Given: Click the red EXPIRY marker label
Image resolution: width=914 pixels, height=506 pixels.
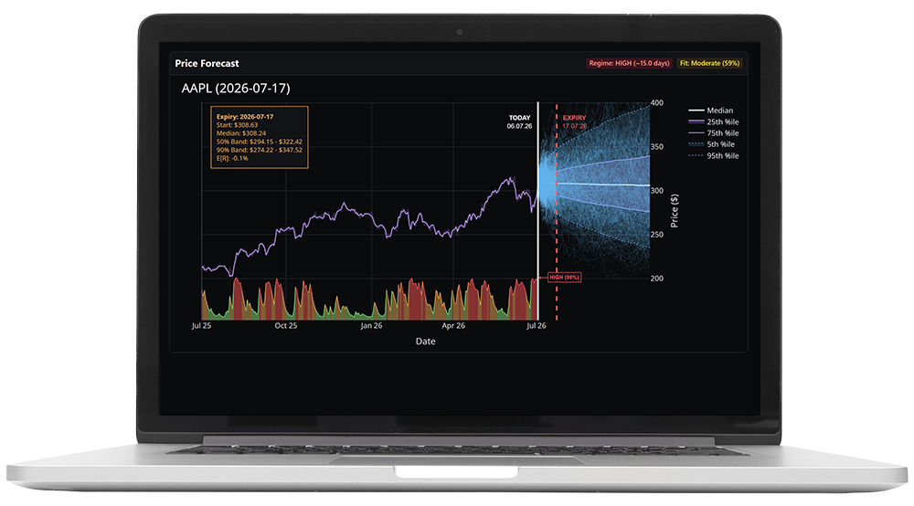Looking at the screenshot, I should click(574, 118).
